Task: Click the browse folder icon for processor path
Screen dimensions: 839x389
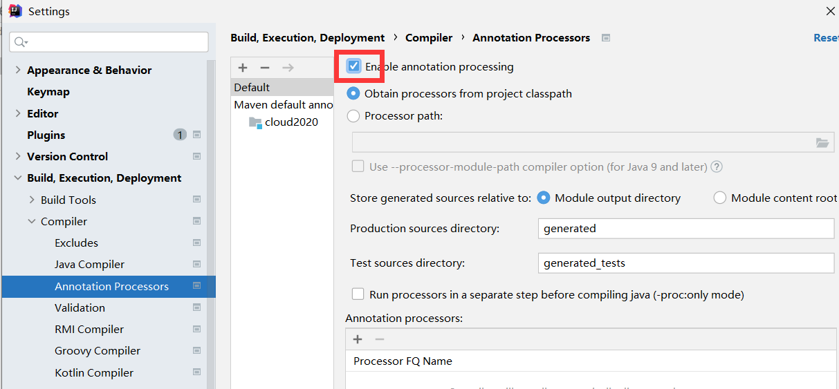Action: coord(822,143)
